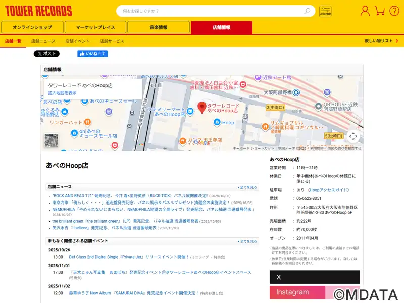Click the リンガーハット restaurant map marker
This screenshot has width=404, height=303.
click(x=87, y=122)
